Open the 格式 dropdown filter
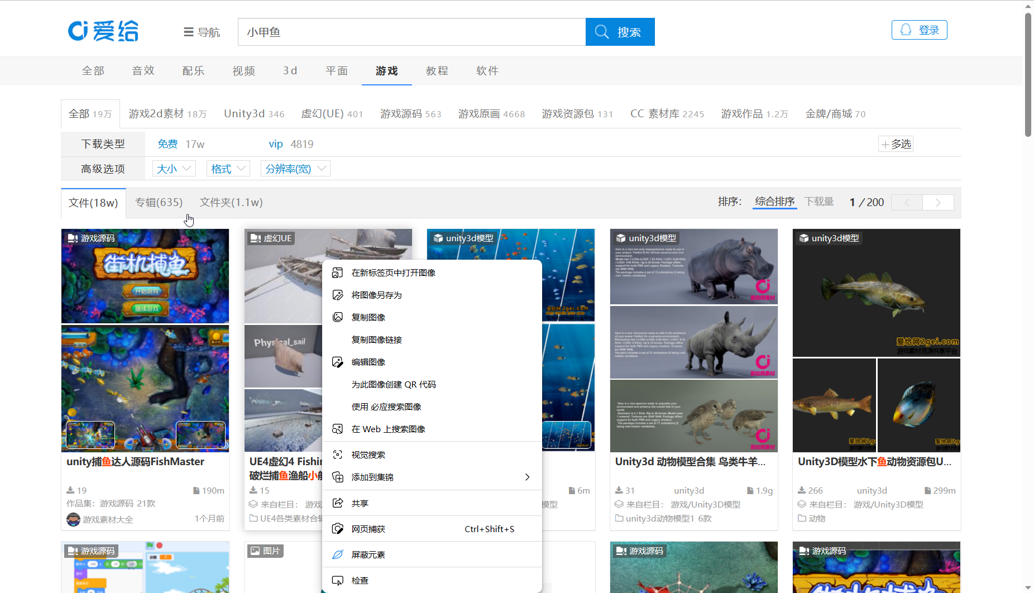 pyautogui.click(x=228, y=169)
